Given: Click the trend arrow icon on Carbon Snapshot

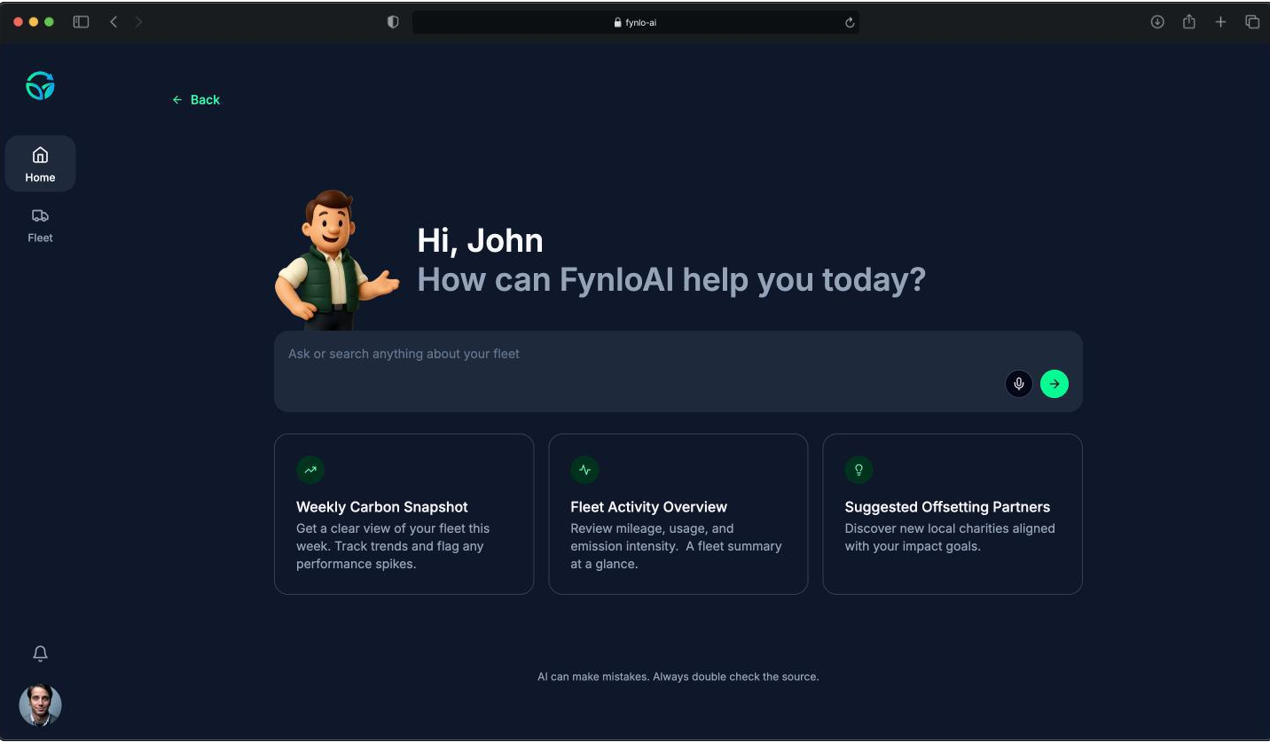Looking at the screenshot, I should point(310,470).
